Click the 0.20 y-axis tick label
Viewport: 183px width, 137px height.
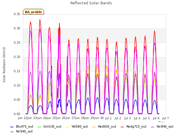click(17, 57)
